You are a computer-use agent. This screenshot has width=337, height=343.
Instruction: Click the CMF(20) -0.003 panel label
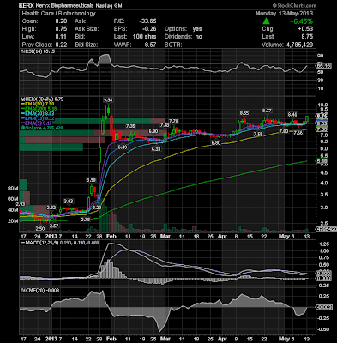(40, 291)
